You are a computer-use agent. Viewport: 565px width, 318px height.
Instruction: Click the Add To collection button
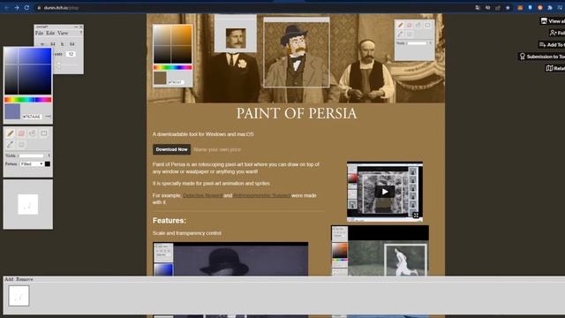point(551,45)
